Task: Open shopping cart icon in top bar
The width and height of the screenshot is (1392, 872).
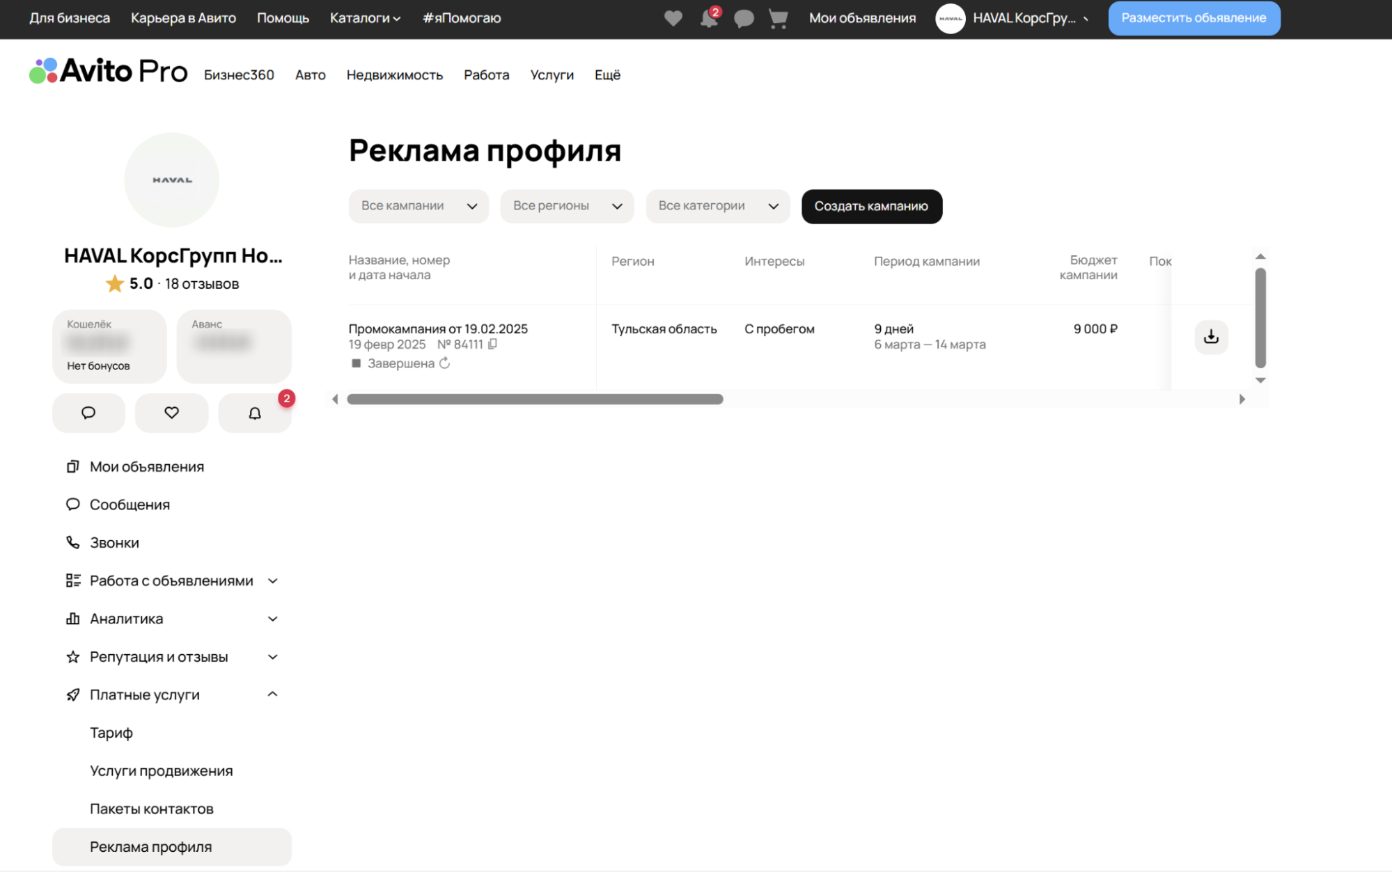Action: pos(778,18)
